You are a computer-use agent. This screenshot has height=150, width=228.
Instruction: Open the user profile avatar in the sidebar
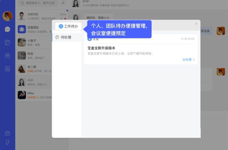tap(7, 16)
